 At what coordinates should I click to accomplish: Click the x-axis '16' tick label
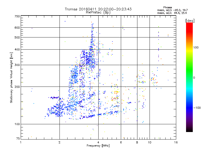point(176,142)
